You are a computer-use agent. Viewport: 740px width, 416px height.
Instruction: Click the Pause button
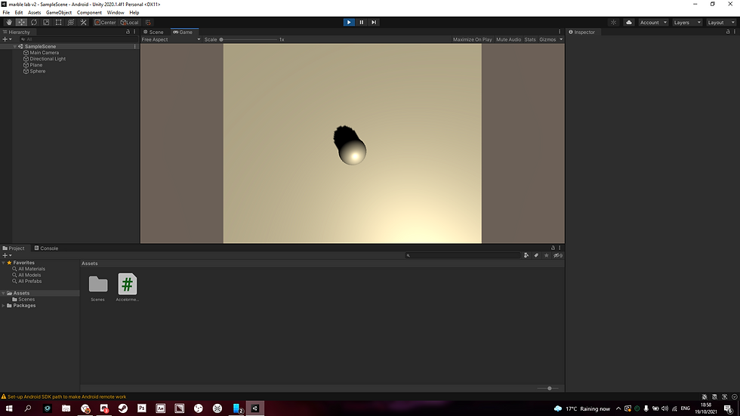tap(362, 22)
